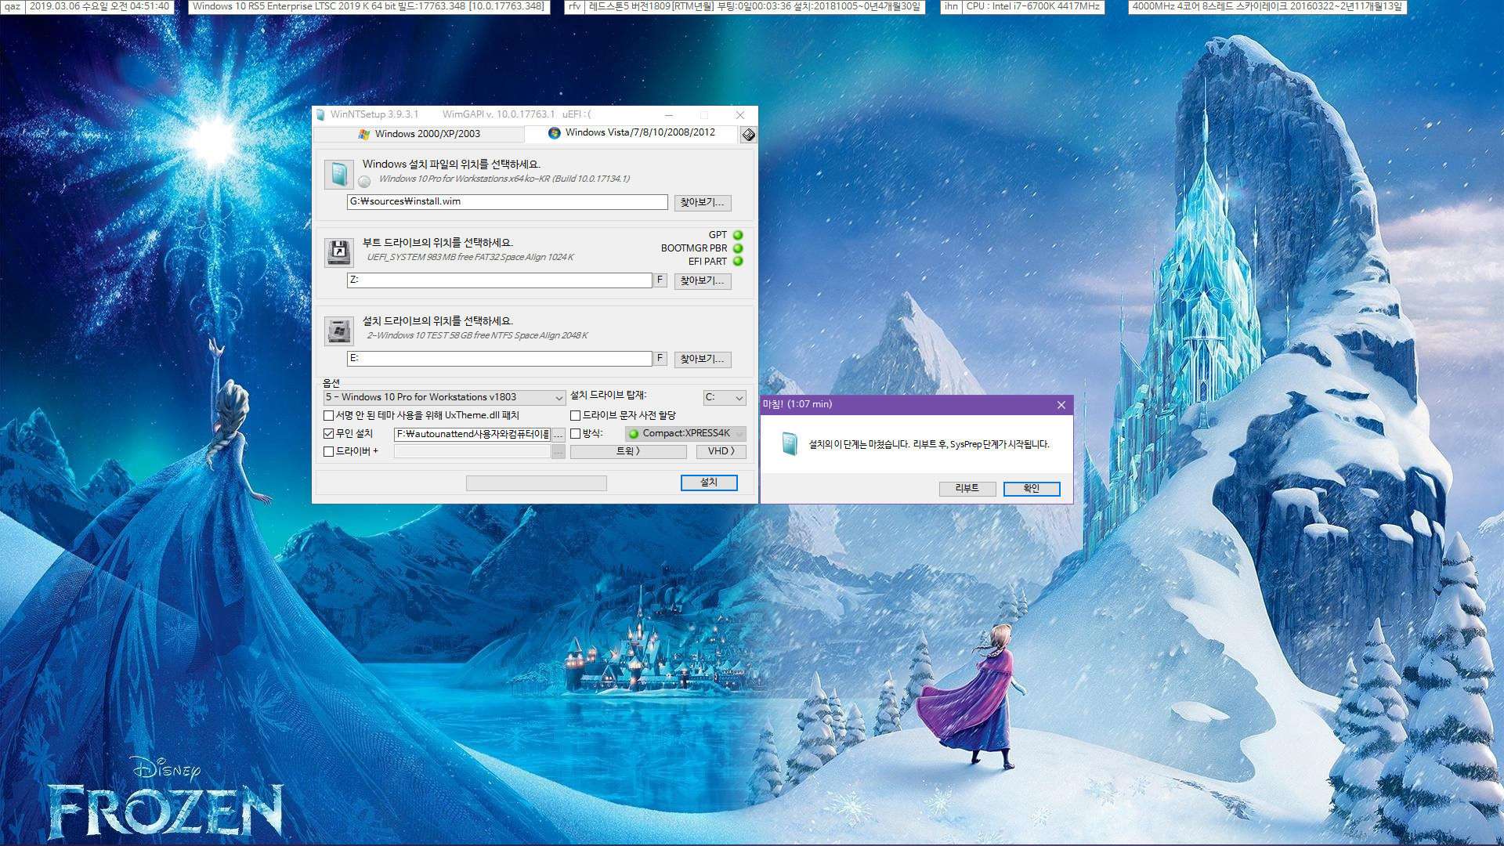The image size is (1504, 846).
Task: Click the Windows install source icon
Action: point(338,174)
